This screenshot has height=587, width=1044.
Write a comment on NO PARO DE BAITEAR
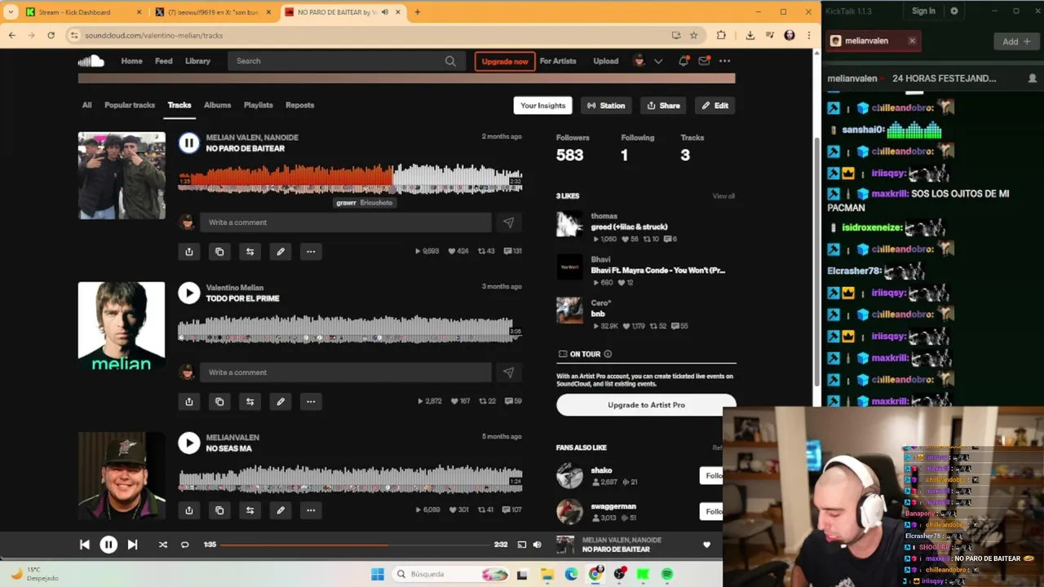346,223
